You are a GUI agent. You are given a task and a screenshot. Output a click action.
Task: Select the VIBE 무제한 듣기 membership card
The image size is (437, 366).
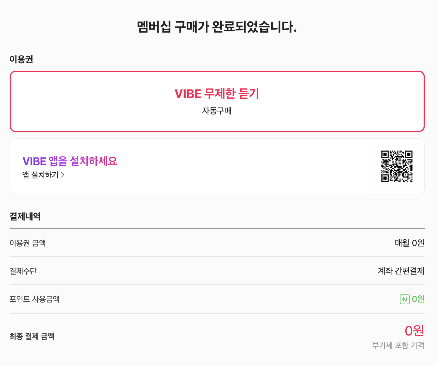tap(217, 101)
